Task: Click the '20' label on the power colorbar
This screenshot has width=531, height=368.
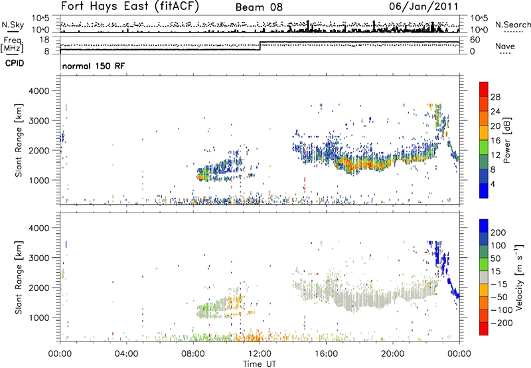Action: (495, 126)
